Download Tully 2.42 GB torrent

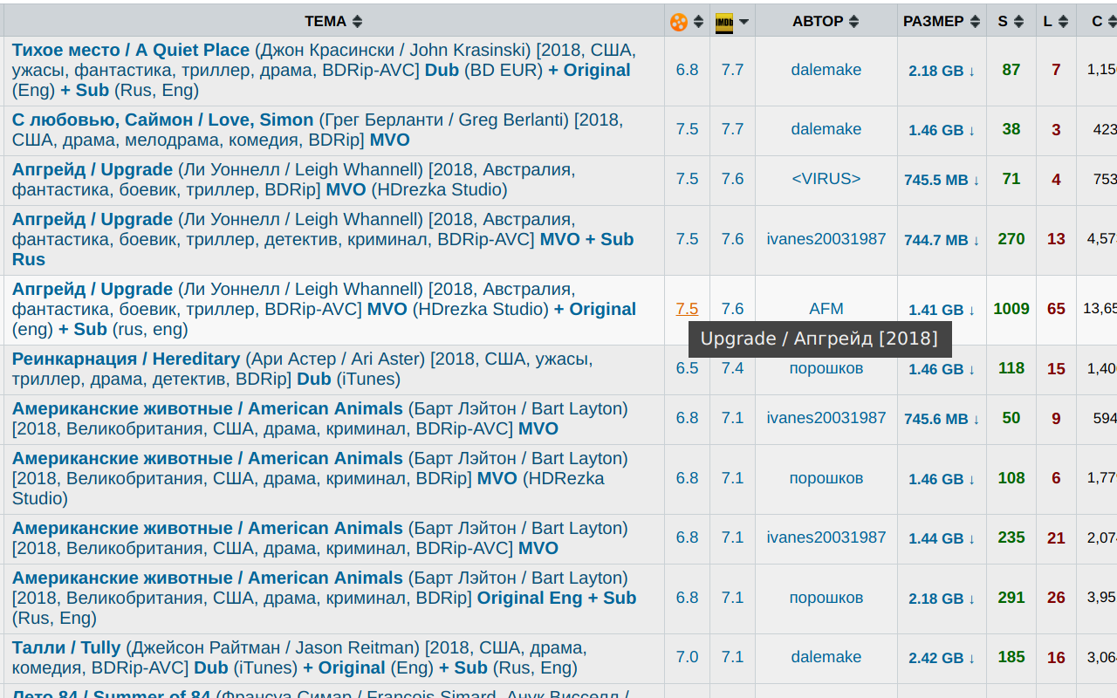942,658
